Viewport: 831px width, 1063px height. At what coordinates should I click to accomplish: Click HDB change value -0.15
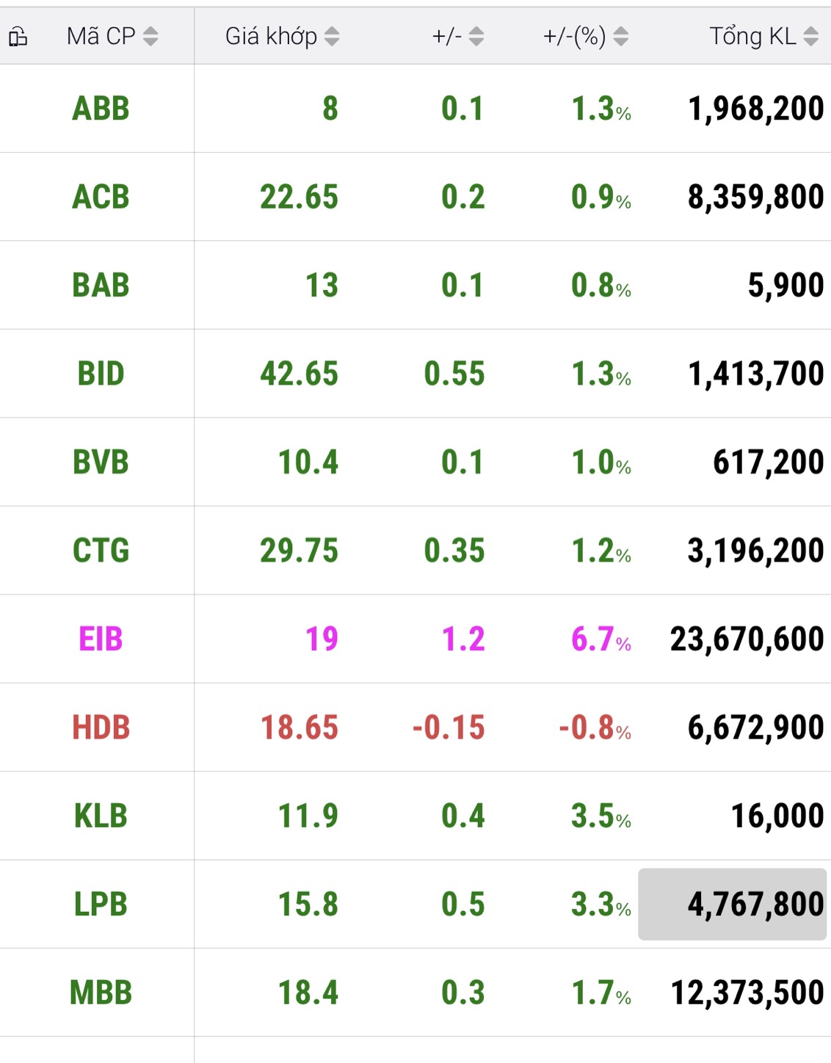449,728
